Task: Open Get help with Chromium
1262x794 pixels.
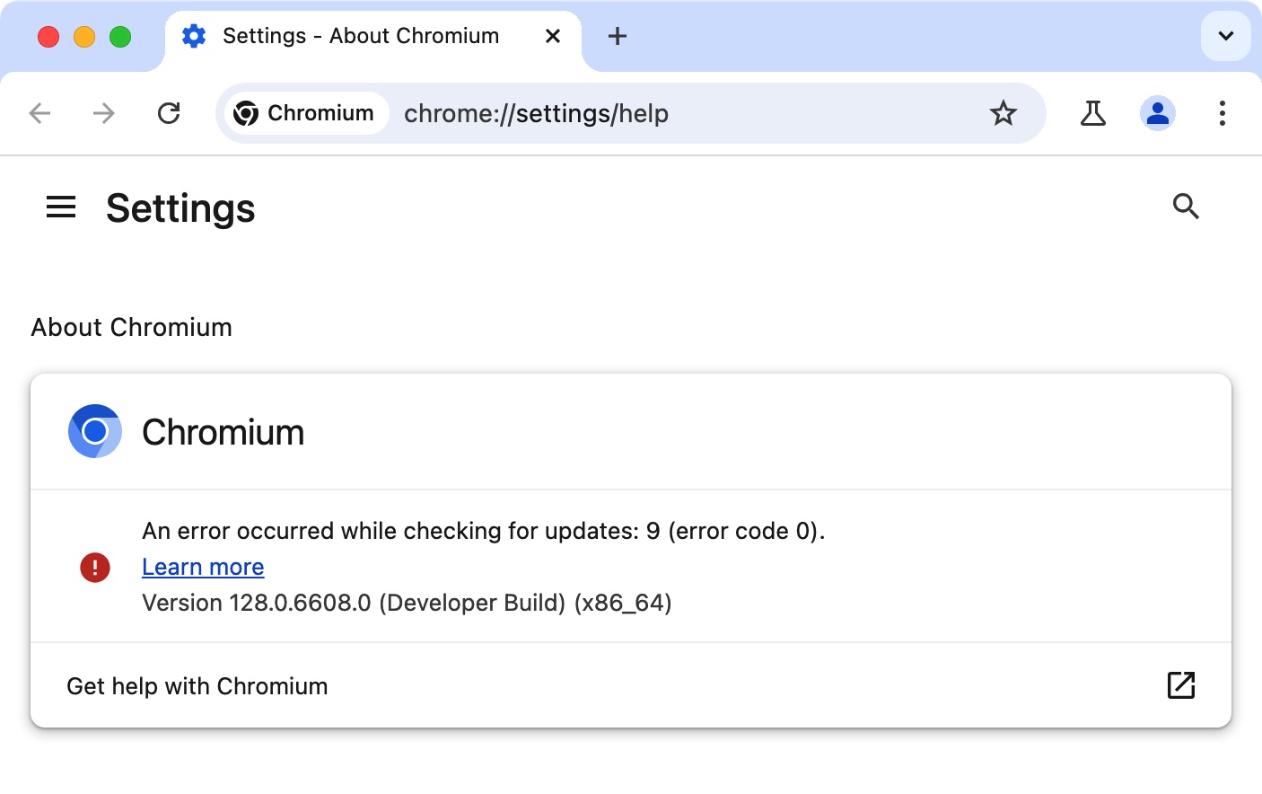Action: [631, 685]
